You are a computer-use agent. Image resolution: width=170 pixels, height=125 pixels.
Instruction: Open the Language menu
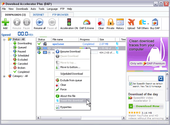(52, 9)
